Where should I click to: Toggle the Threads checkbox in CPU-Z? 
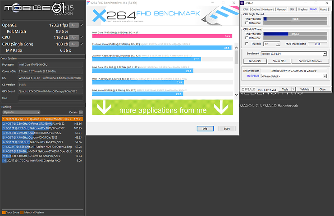[247, 44]
